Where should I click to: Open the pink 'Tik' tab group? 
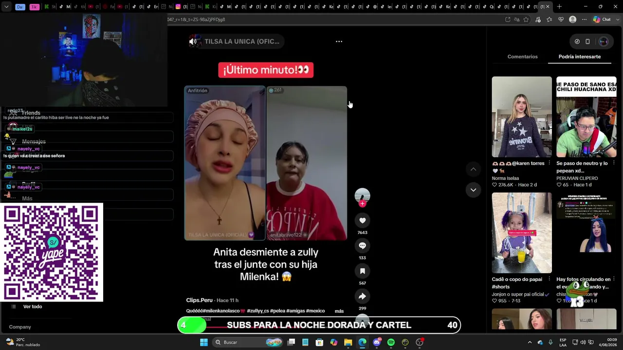click(x=34, y=7)
